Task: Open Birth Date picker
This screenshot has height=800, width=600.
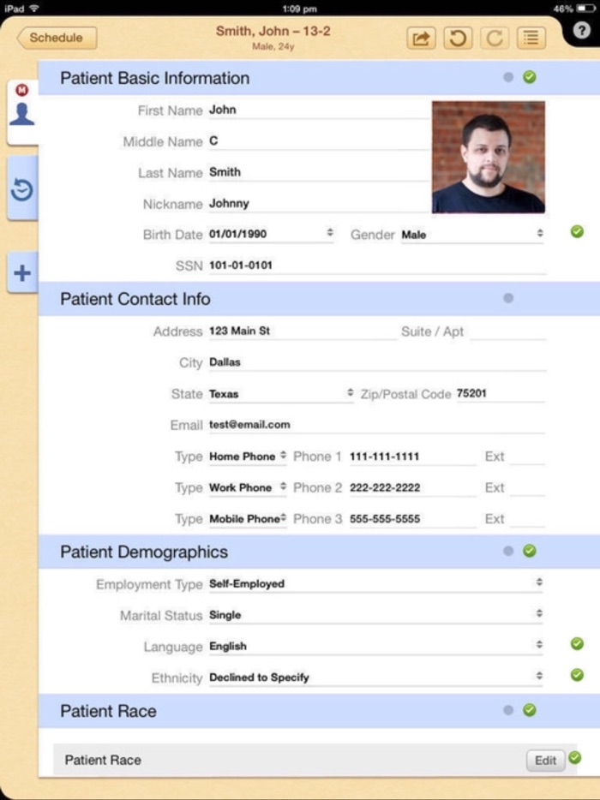Action: coord(271,234)
